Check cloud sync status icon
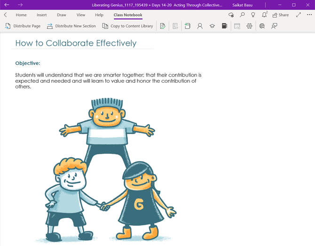This screenshot has width=315, height=246. [231, 15]
